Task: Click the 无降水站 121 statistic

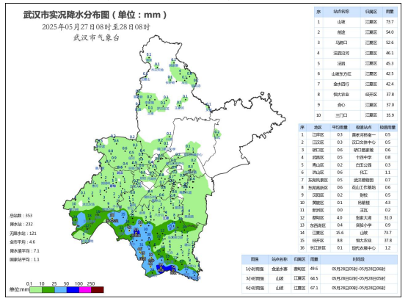Action: pyautogui.click(x=23, y=233)
